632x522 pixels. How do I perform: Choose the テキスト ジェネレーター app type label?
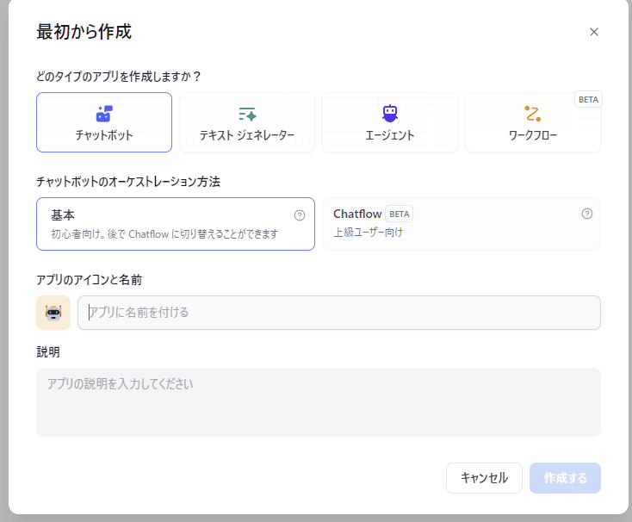click(247, 135)
